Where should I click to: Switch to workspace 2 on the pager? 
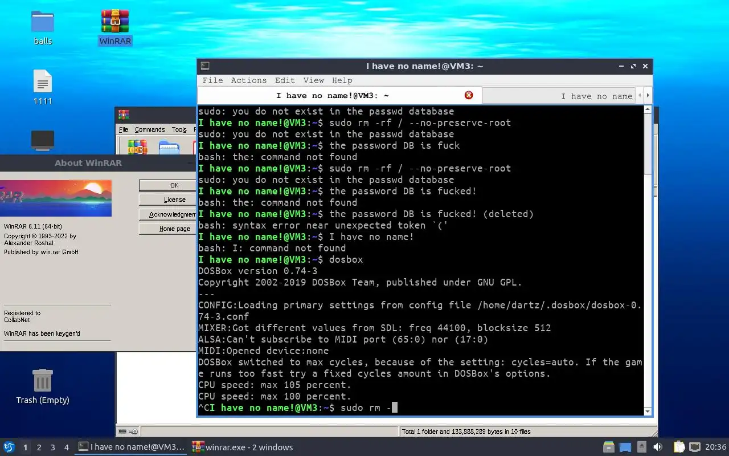[x=39, y=447]
